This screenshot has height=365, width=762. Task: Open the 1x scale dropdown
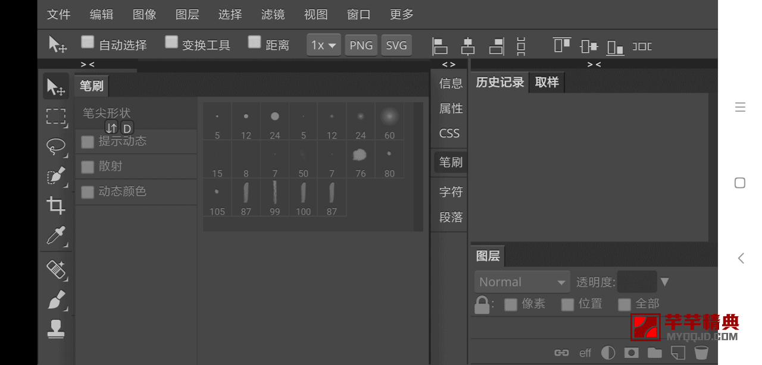(x=324, y=45)
